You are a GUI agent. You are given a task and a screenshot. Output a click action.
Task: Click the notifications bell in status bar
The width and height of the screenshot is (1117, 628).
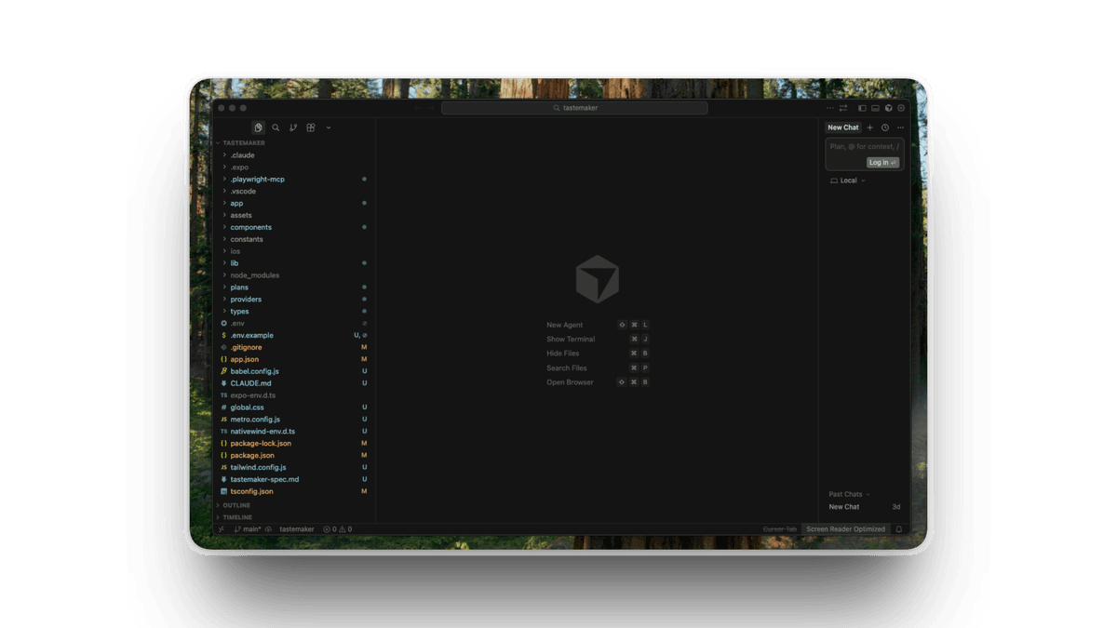coord(899,529)
